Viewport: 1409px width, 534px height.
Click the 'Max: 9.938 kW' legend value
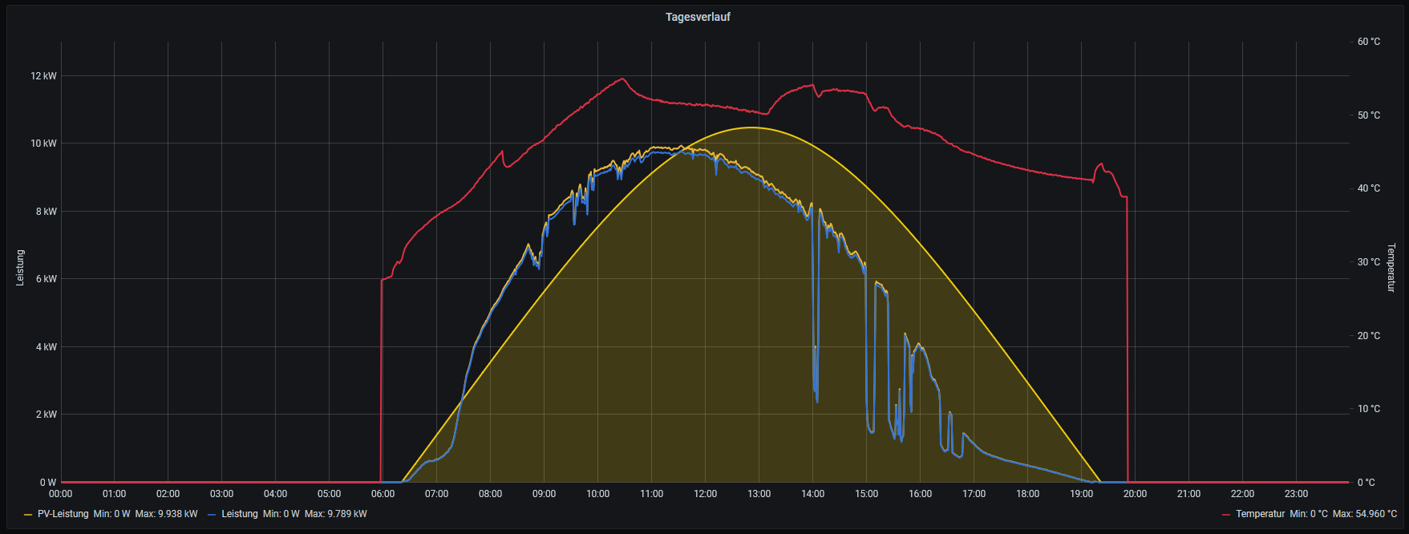coord(166,514)
